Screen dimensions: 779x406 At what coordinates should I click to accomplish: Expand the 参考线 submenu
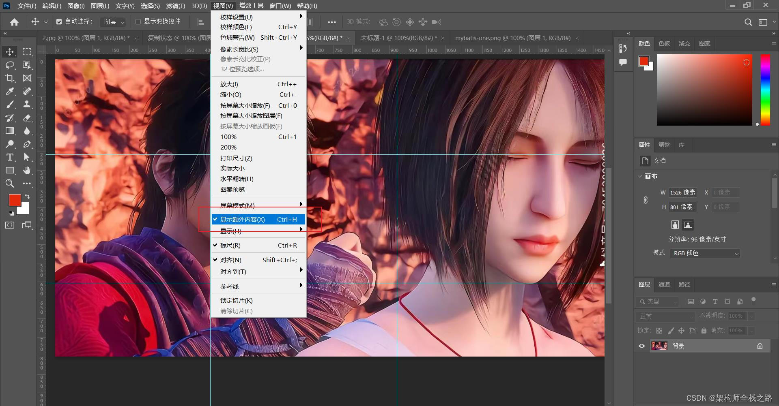pos(258,286)
